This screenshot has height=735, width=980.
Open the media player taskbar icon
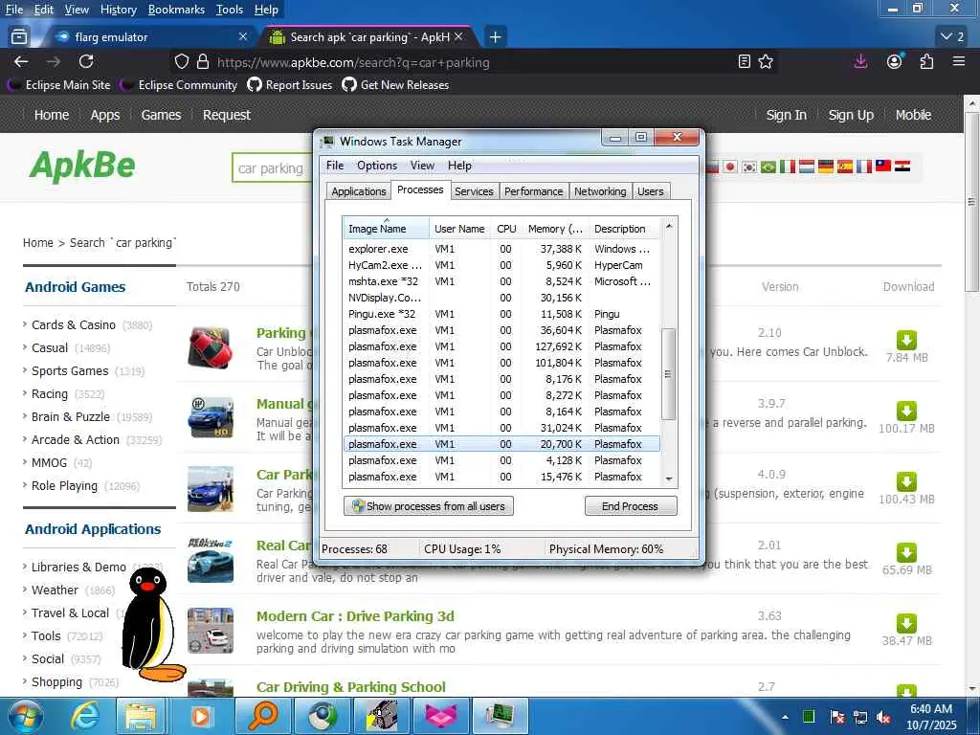pyautogui.click(x=201, y=716)
